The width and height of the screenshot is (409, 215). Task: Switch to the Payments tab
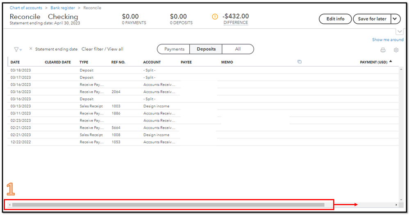click(x=174, y=49)
